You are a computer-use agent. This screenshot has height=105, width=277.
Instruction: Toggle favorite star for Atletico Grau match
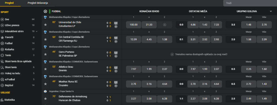(x=45, y=69)
